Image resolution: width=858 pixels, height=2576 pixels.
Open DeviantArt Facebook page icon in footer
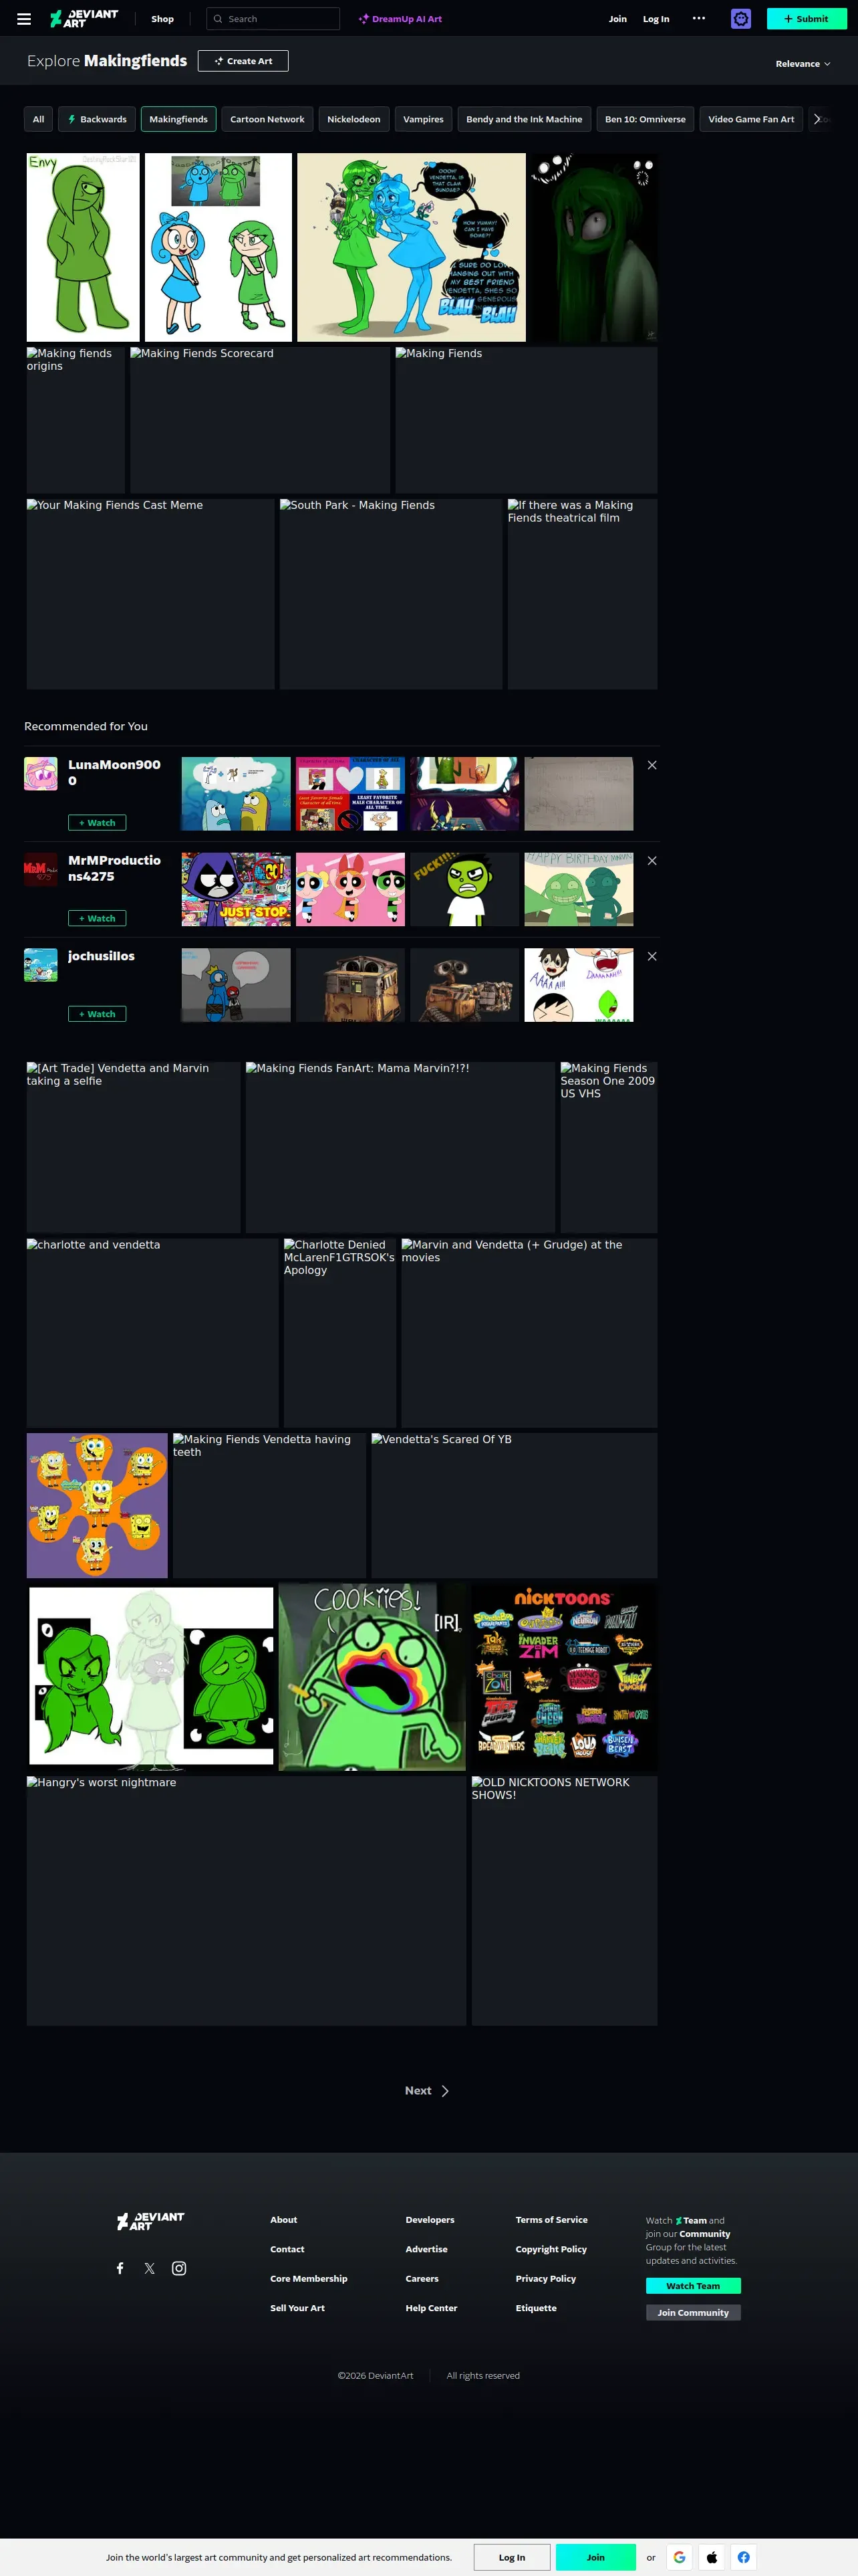click(x=120, y=2268)
